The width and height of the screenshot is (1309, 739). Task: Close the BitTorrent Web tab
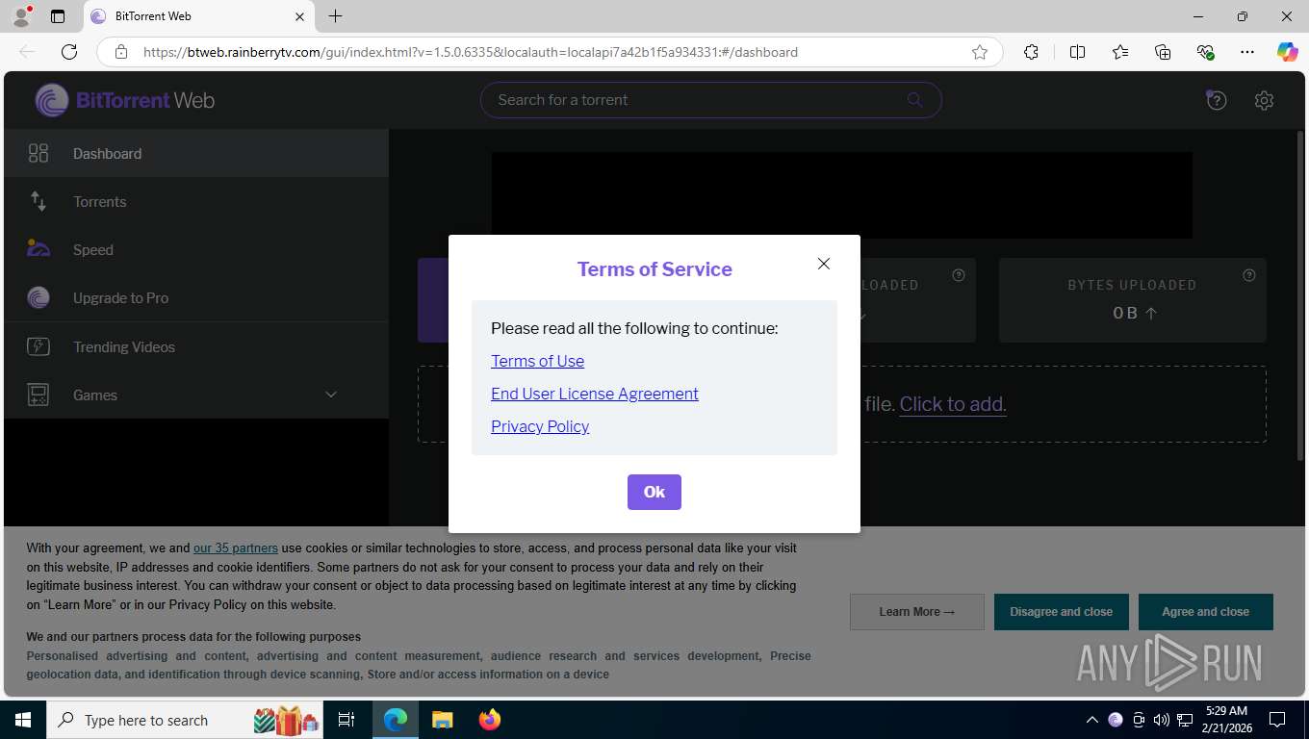click(299, 16)
